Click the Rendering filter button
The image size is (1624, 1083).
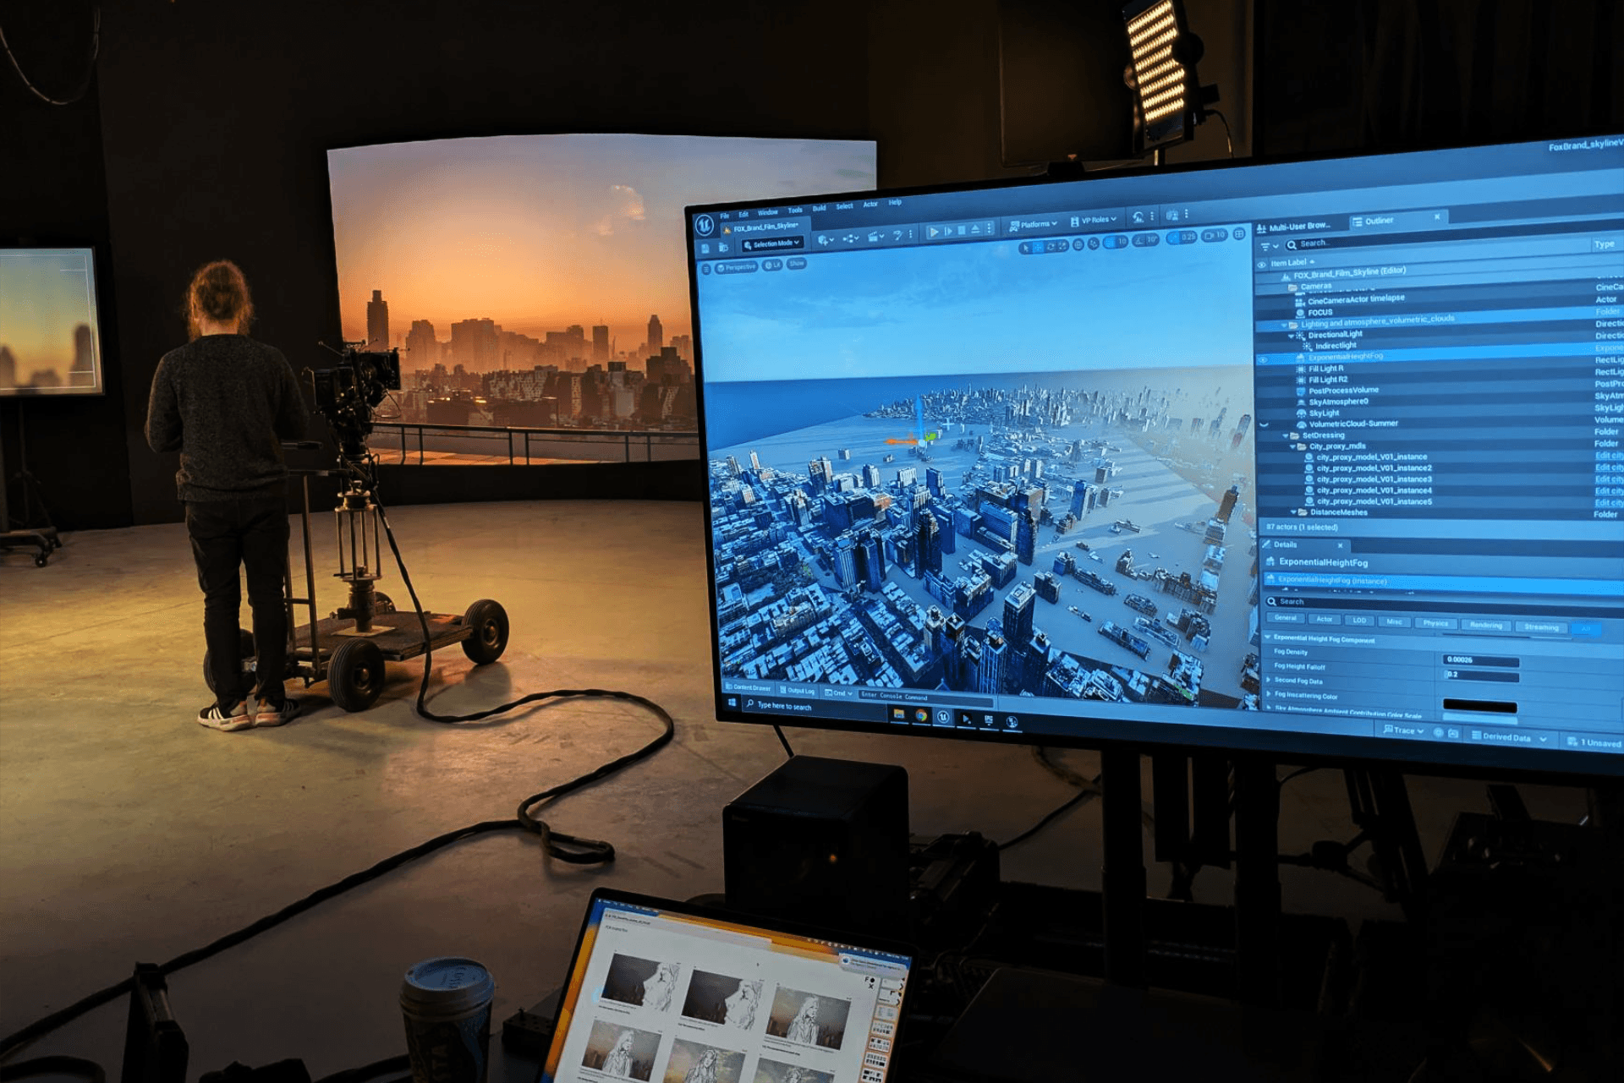click(x=1485, y=625)
